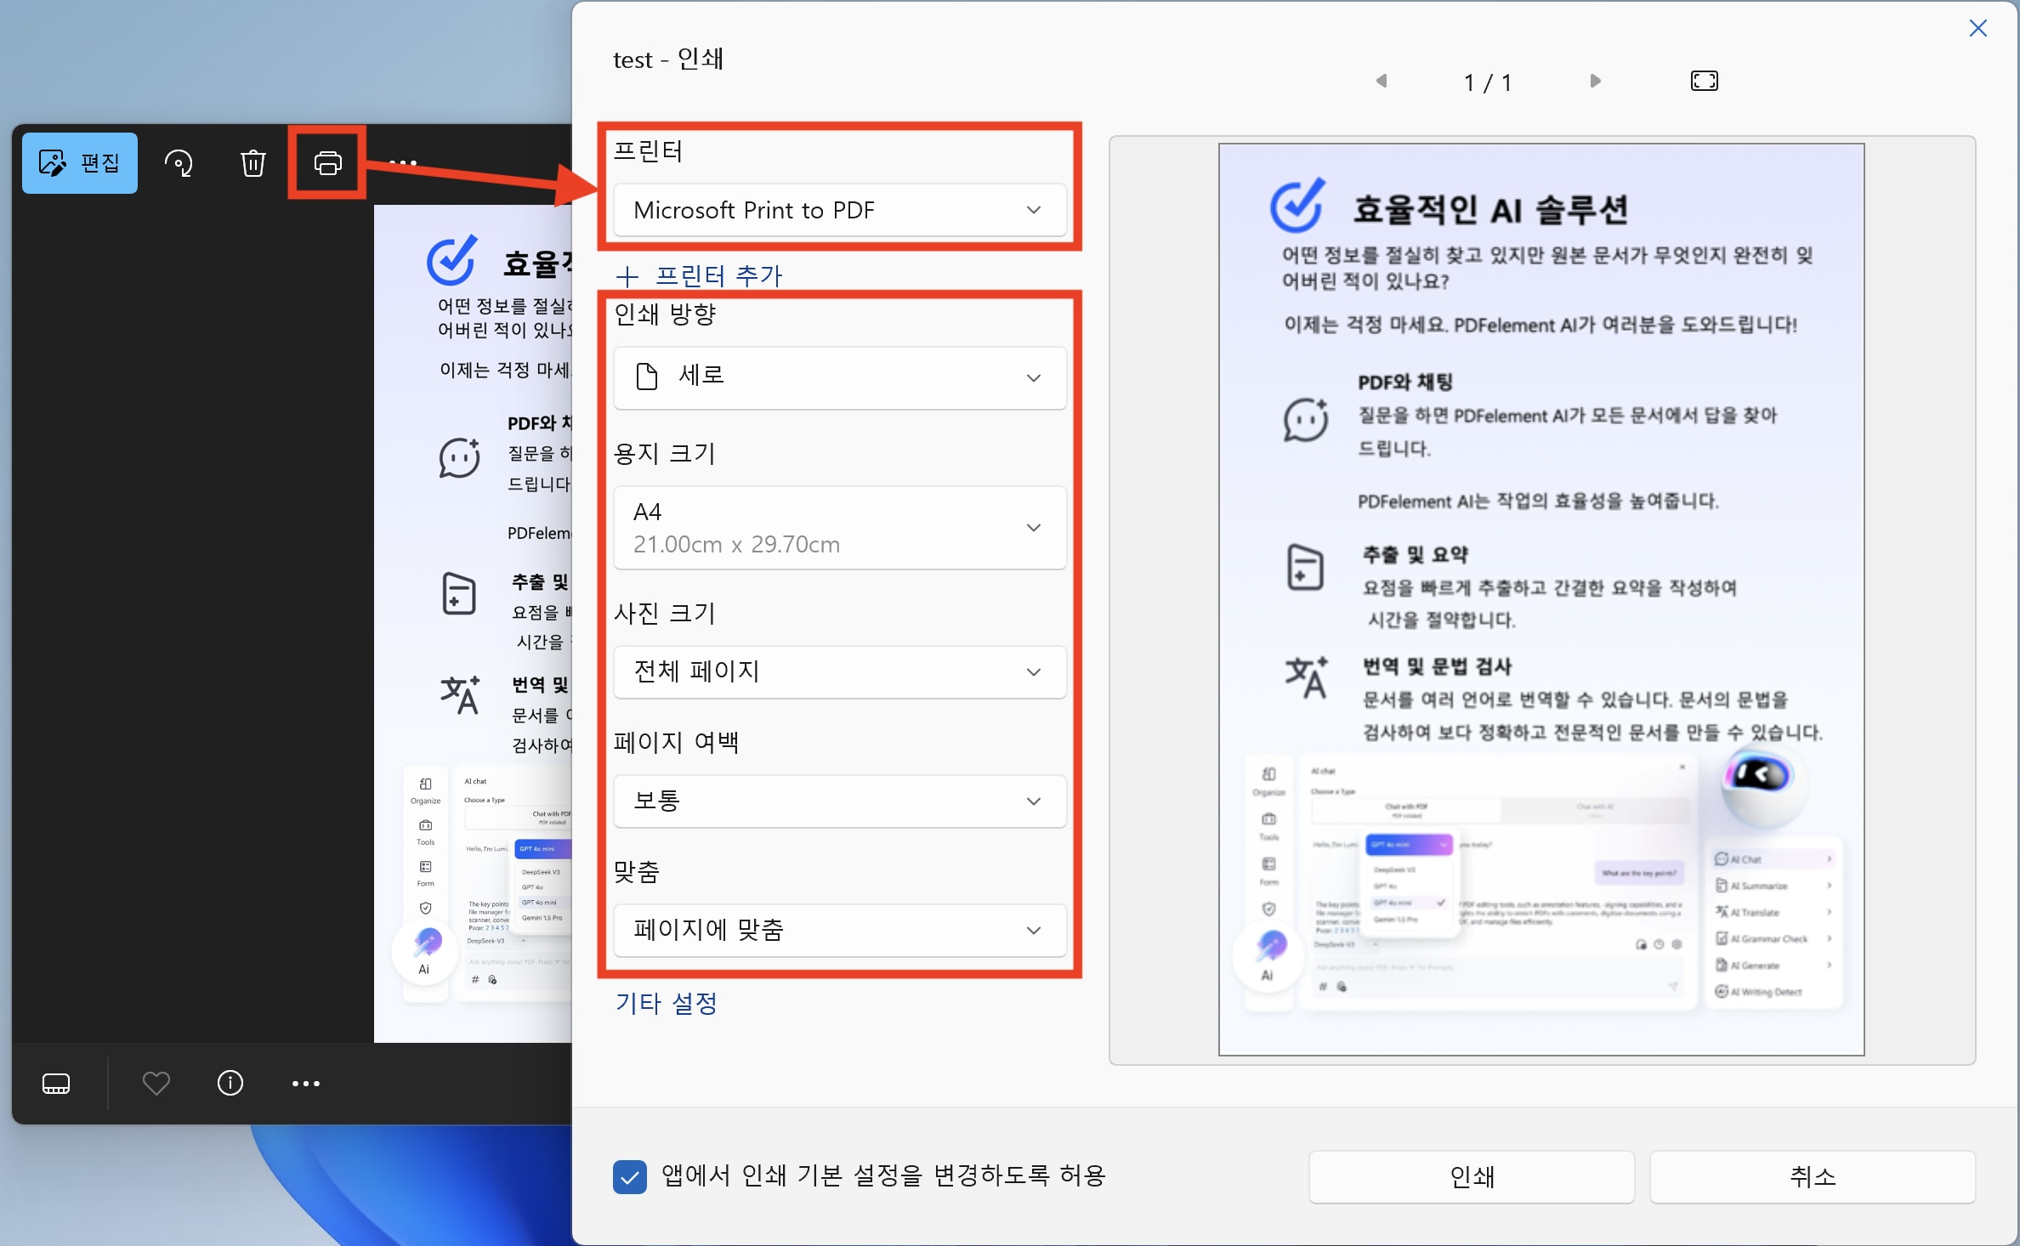Go to previous preview page arrow
The image size is (2020, 1246).
[x=1382, y=81]
